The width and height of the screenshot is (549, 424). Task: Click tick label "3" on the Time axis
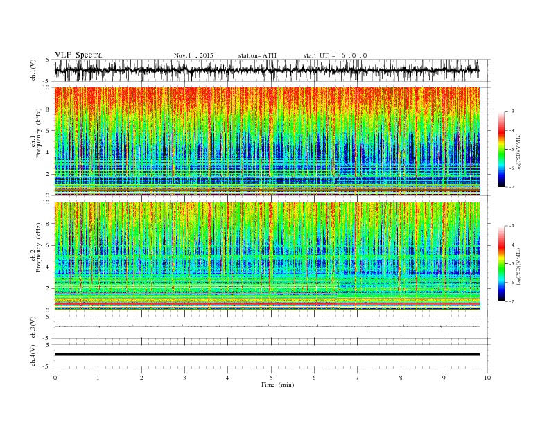tap(184, 378)
